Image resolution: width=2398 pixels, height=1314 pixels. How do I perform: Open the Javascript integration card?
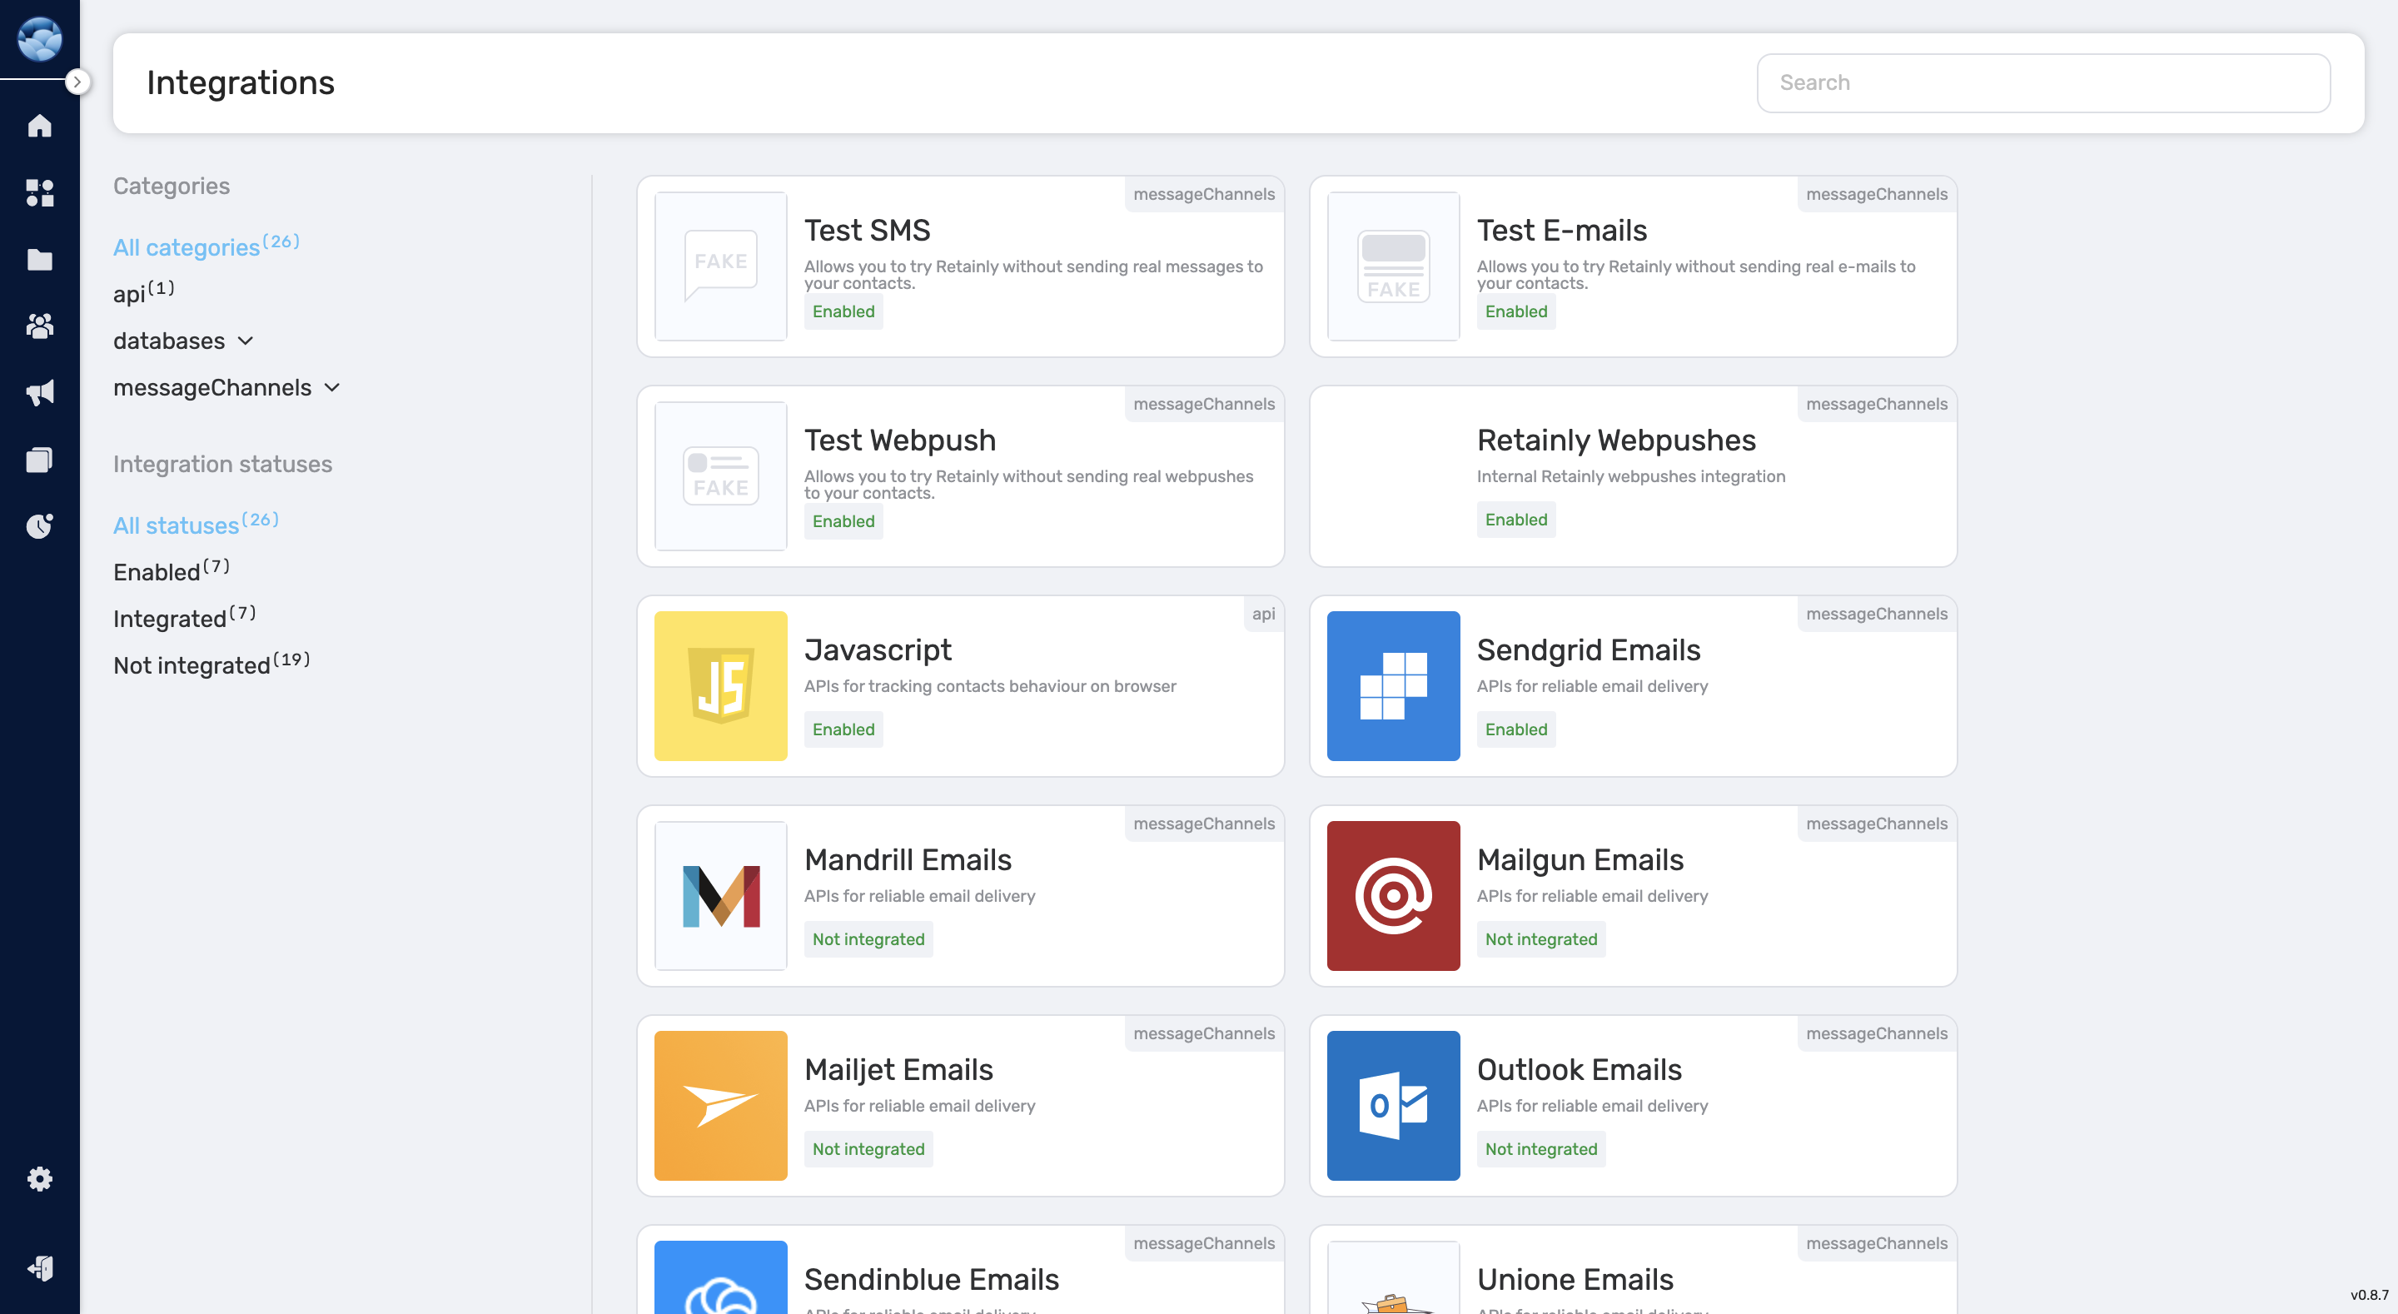pos(960,686)
